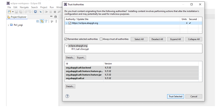Collapse the eclipse.abapgit.org certificate node
Image resolution: width=216 pixels, height=108 pixels.
coord(67,46)
